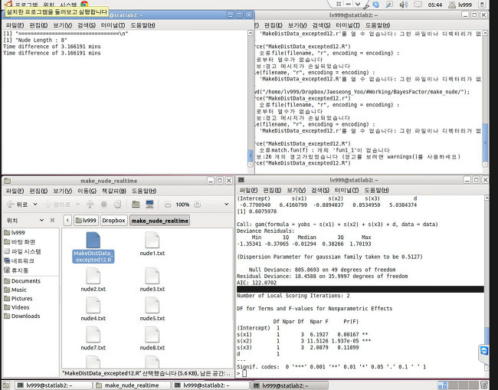This screenshot has width=498, height=390.
Task: Open the 위치 sidebar type dropdown
Action: click(41, 220)
